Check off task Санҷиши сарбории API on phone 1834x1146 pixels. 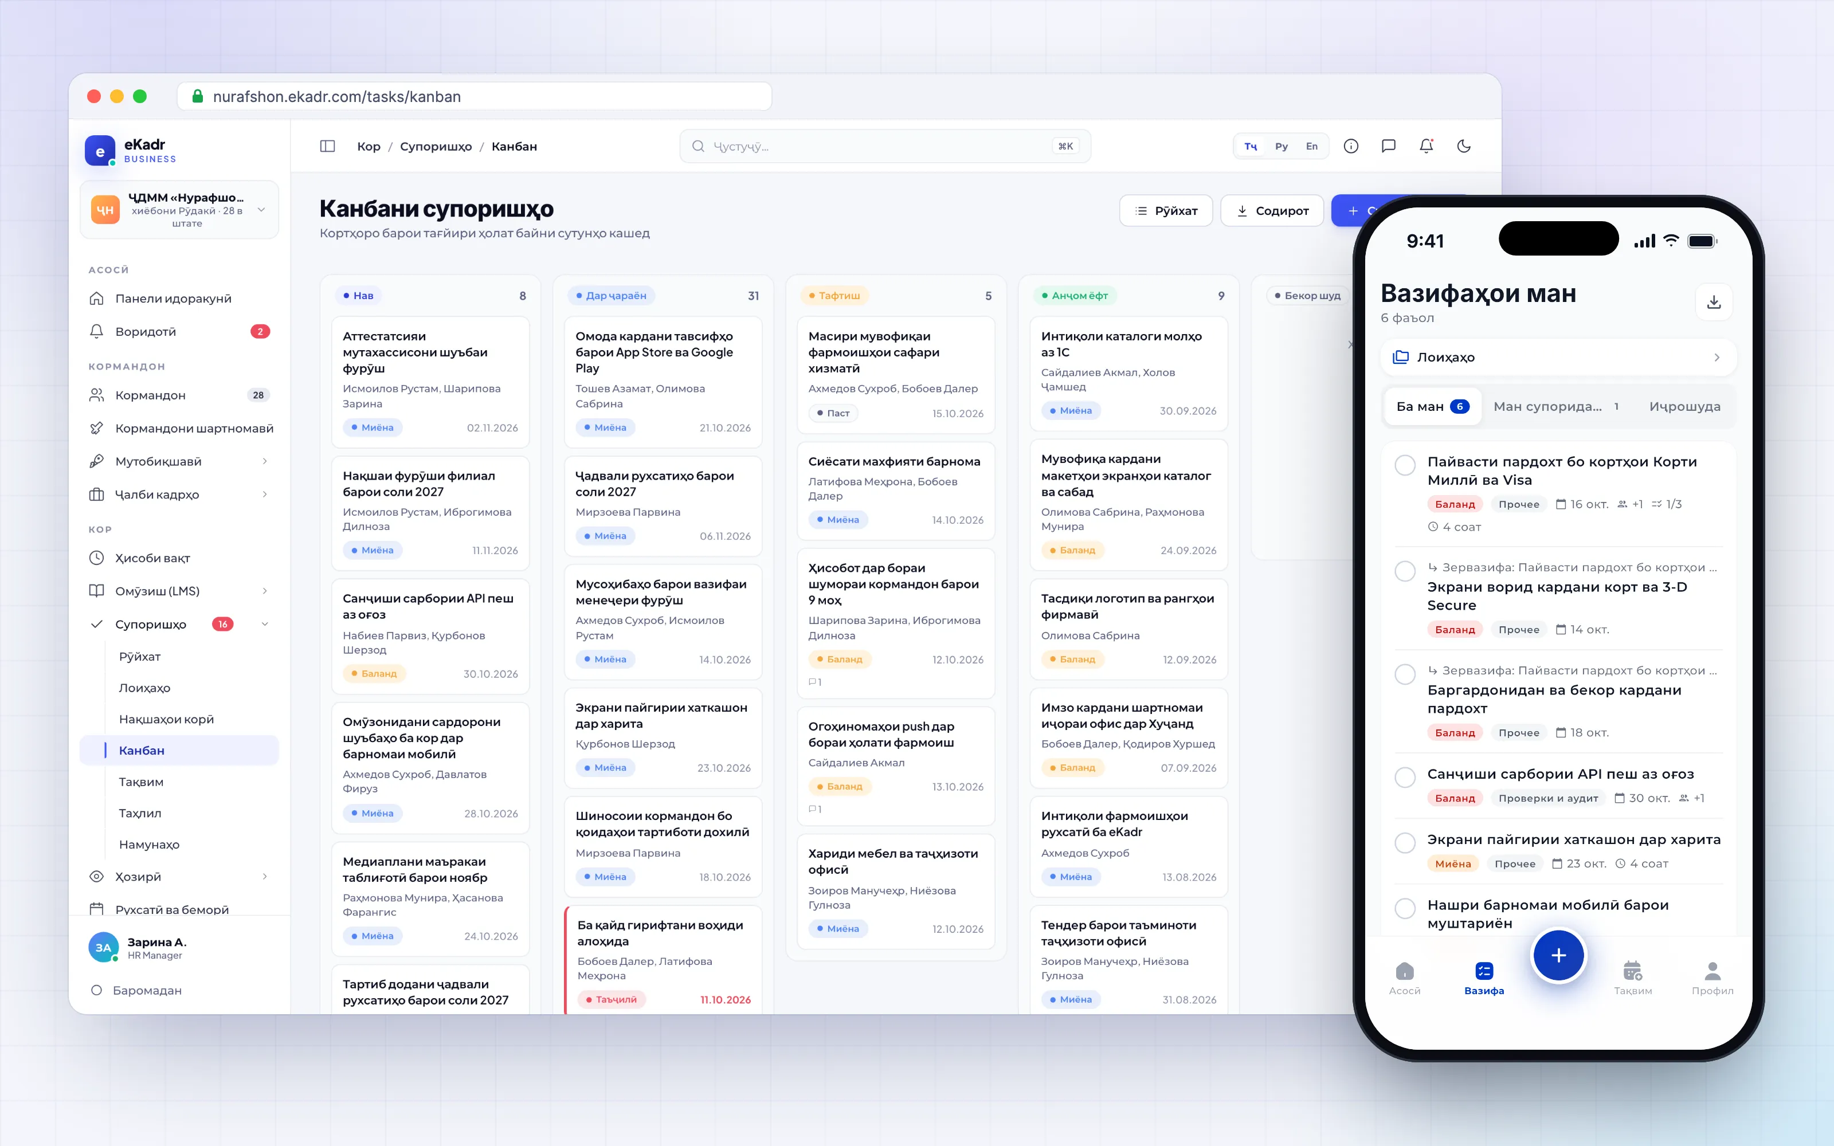coord(1405,777)
